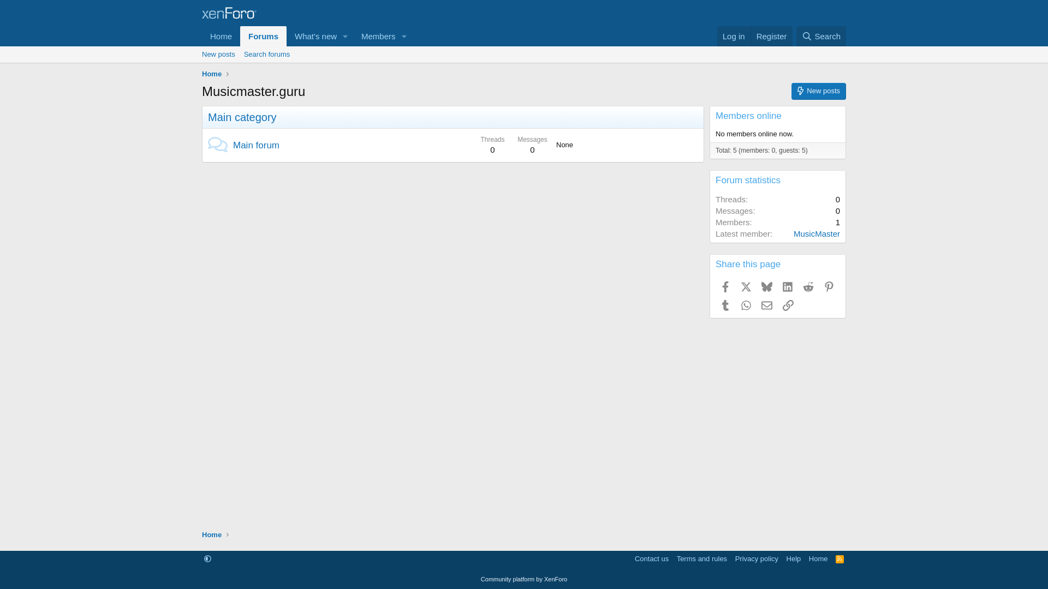The height and width of the screenshot is (589, 1048).
Task: Share via WhatsApp icon
Action: [x=746, y=305]
